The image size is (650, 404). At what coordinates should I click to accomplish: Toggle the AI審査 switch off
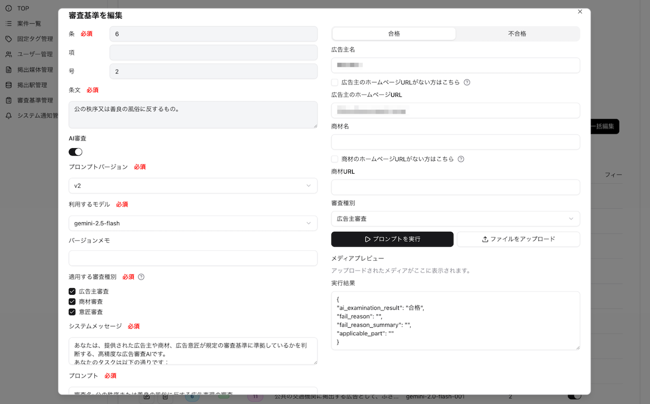[75, 152]
